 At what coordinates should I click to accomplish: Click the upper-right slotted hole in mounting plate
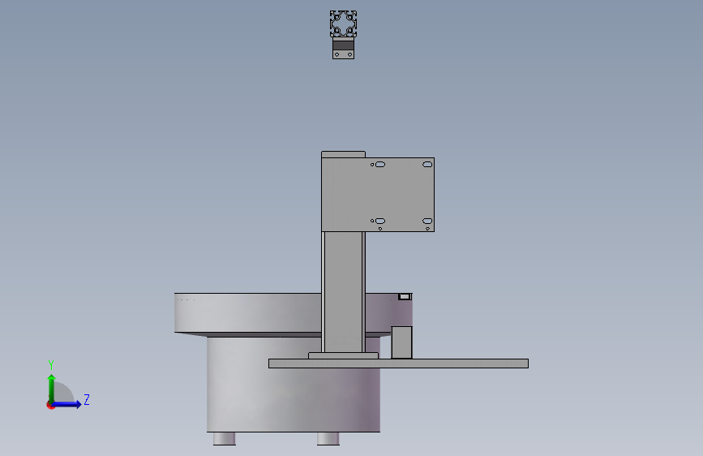(427, 164)
